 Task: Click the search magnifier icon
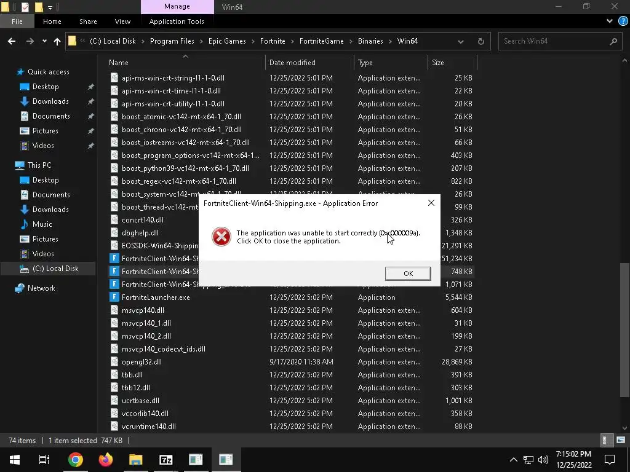613,41
